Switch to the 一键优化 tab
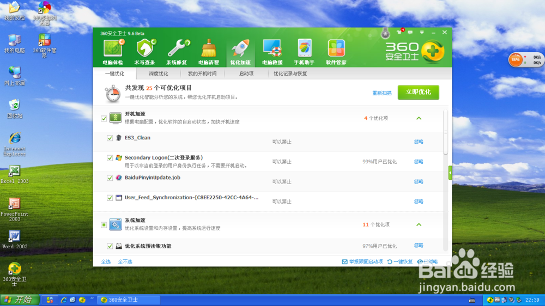Image resolution: width=545 pixels, height=306 pixels. (x=114, y=74)
